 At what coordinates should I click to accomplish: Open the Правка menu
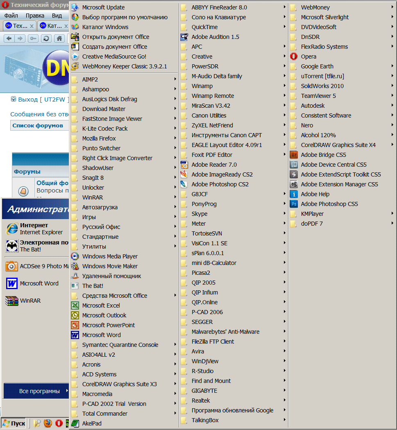(35, 16)
